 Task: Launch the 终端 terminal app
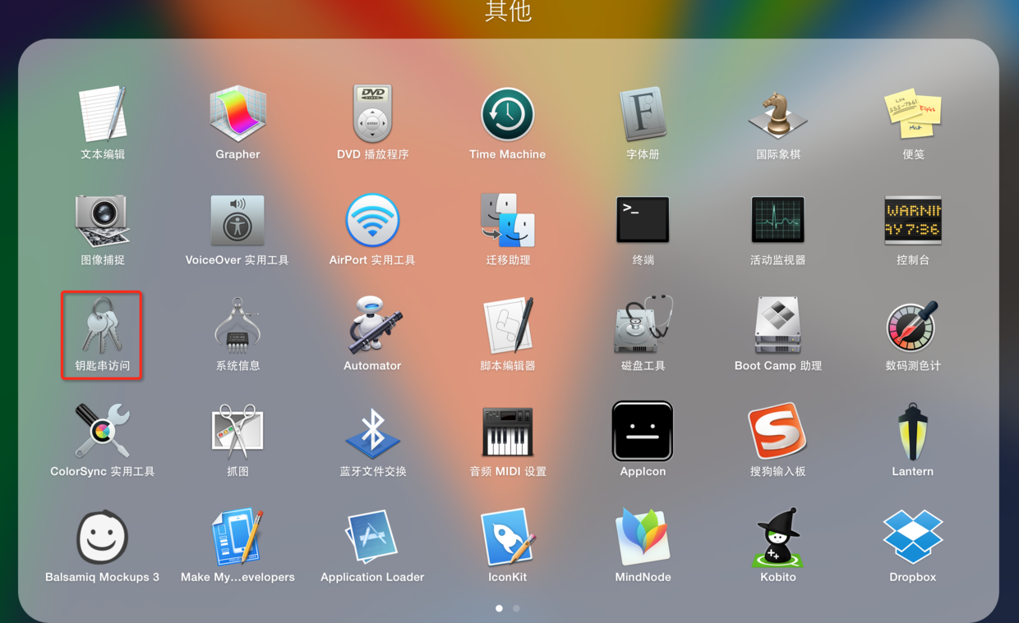[x=643, y=221]
